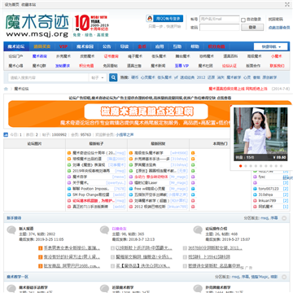Image resolution: width=293 pixels, height=293 pixels.
Task: Collapse the second forum category section
Action: click(284, 277)
